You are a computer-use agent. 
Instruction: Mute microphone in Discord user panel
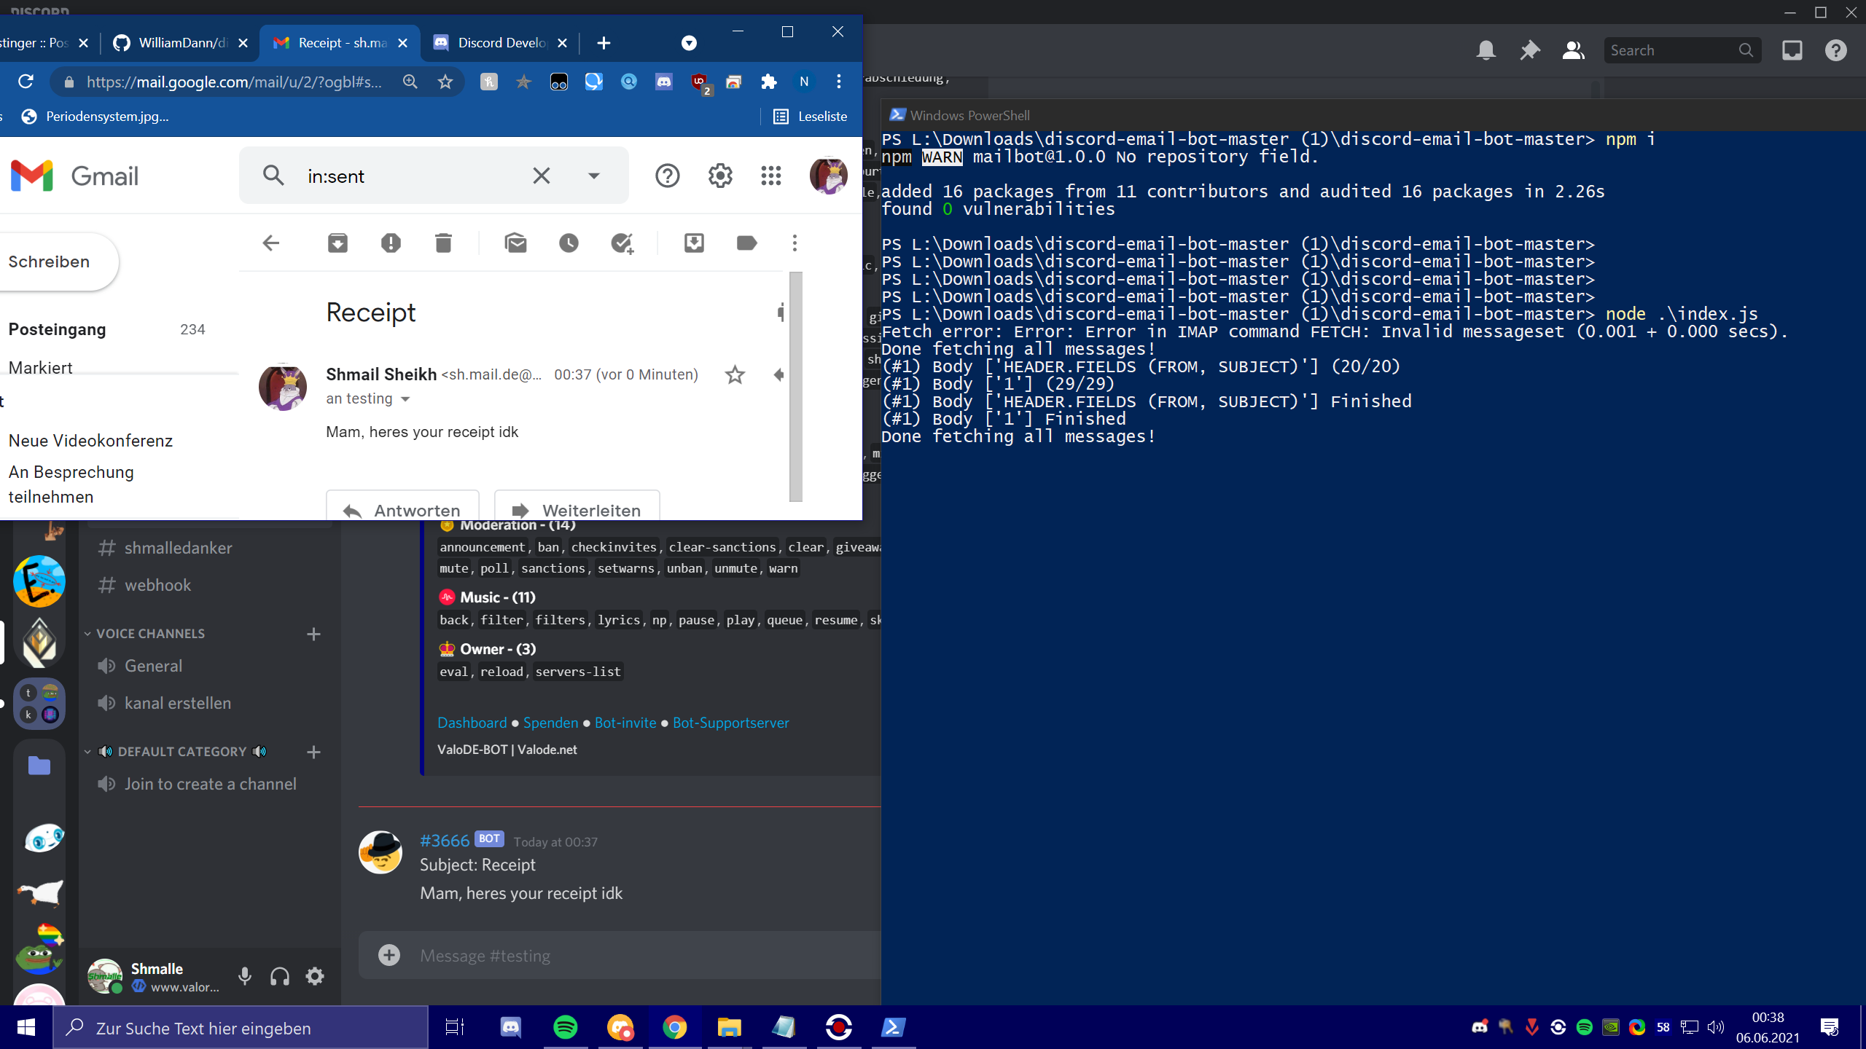[x=245, y=976]
